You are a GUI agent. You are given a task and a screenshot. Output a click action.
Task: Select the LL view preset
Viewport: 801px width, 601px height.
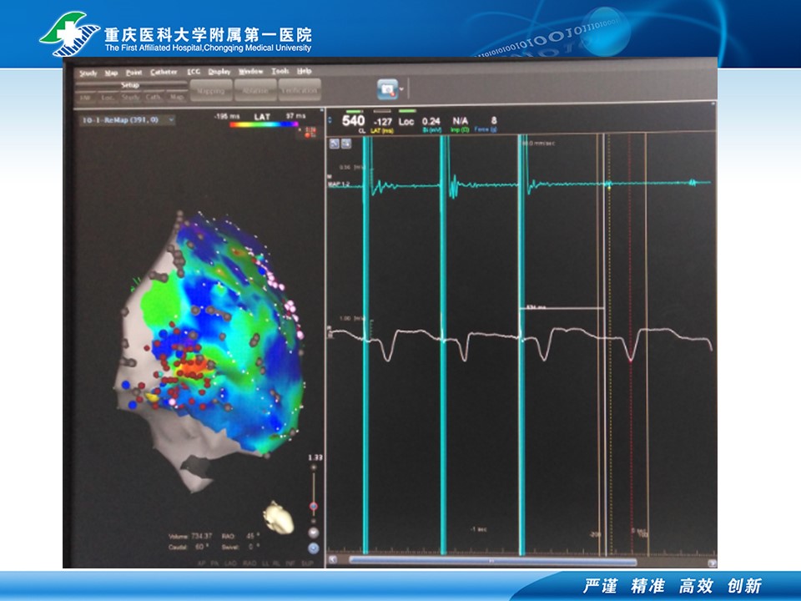(x=264, y=563)
